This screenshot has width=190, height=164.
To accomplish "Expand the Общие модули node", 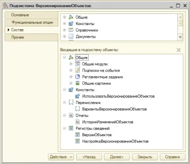I will [x=71, y=64].
